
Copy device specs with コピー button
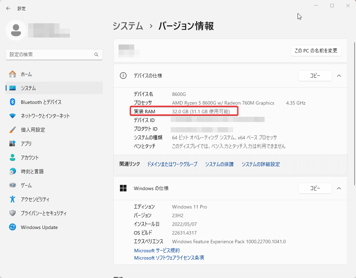pos(315,75)
